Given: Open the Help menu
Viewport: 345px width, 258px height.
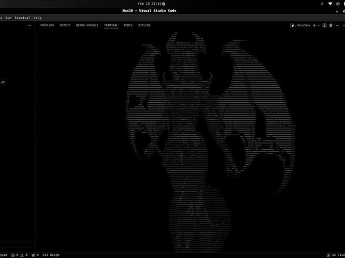Looking at the screenshot, I should (x=38, y=18).
